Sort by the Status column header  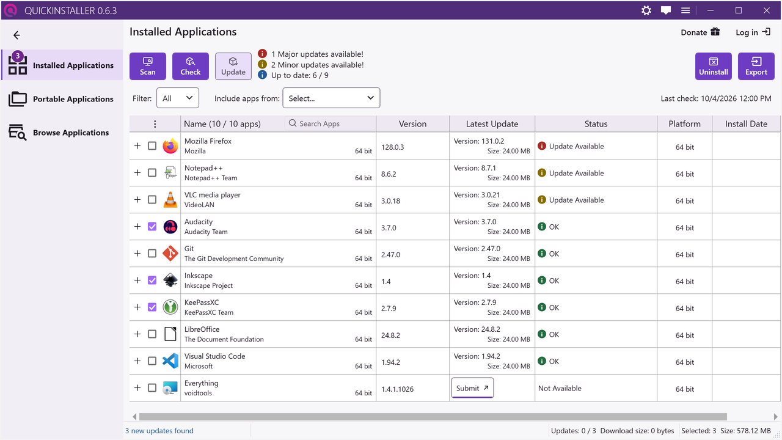click(596, 123)
